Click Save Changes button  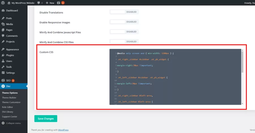46,119
